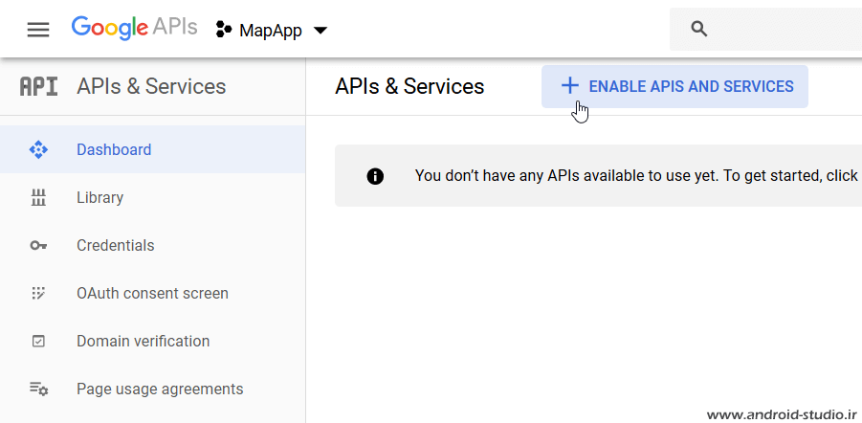
Task: Click the Domain verification checkbox icon
Action: tap(38, 341)
